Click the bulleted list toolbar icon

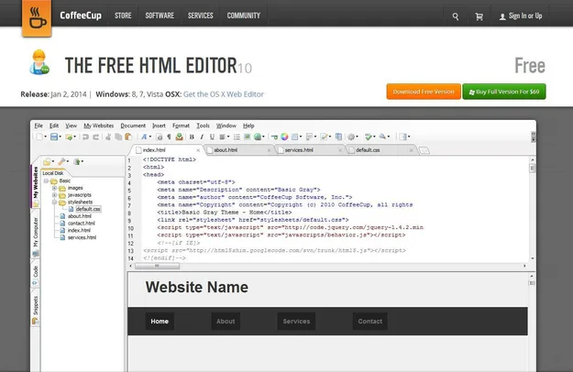click(x=237, y=137)
